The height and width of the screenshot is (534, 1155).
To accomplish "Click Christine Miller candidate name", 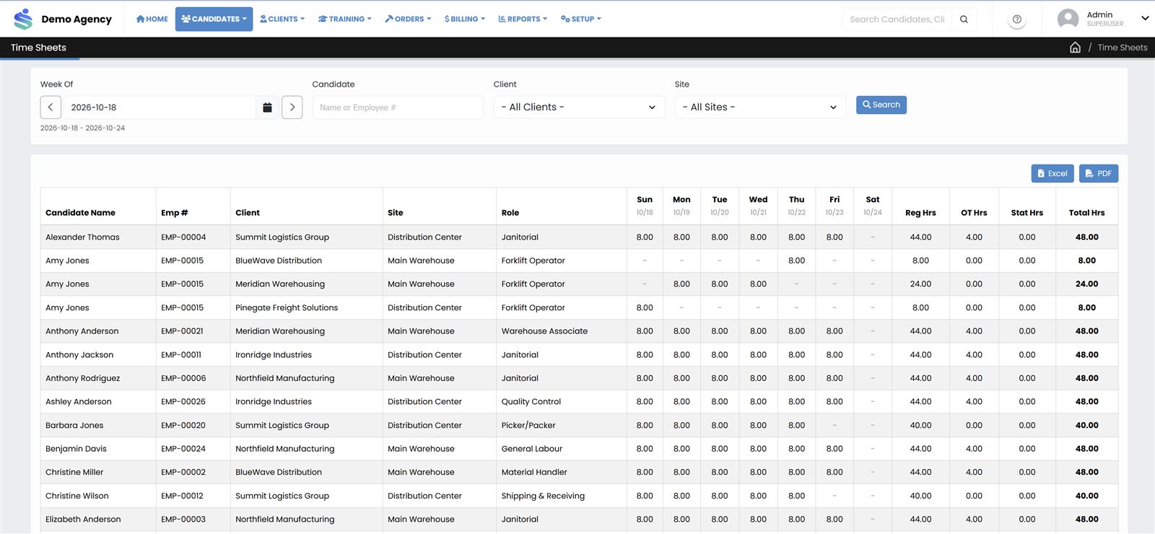I will tap(74, 473).
